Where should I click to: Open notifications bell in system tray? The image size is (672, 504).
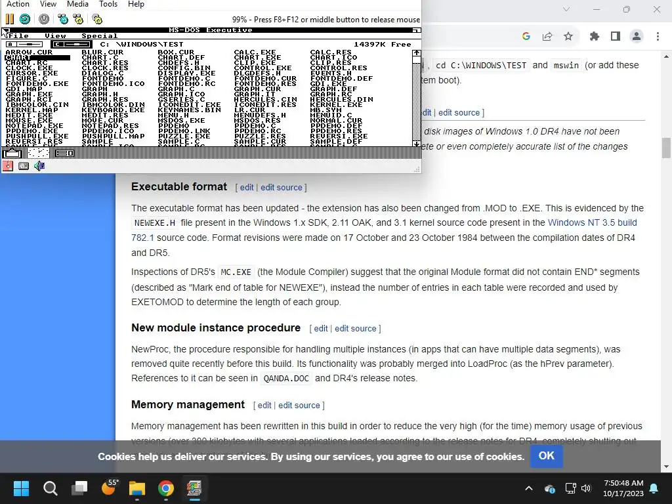(x=654, y=488)
